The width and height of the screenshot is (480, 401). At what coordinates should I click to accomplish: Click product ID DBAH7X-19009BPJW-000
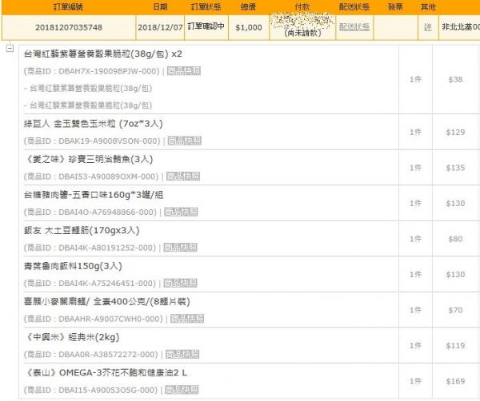point(109,71)
